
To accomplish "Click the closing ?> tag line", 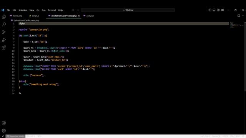I will tap(20, 94).
